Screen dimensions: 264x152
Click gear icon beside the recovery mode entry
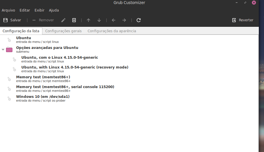(14, 69)
